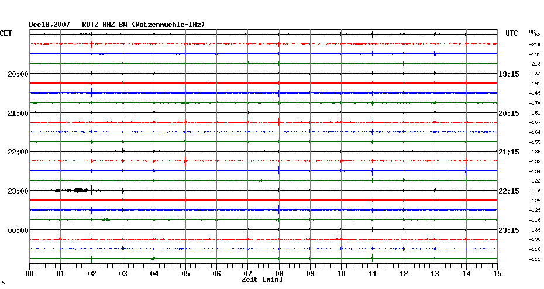Select DC offset value -168

click(x=535, y=35)
